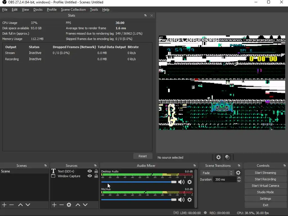
Task: Open the Tools menu
Action: (94, 10)
